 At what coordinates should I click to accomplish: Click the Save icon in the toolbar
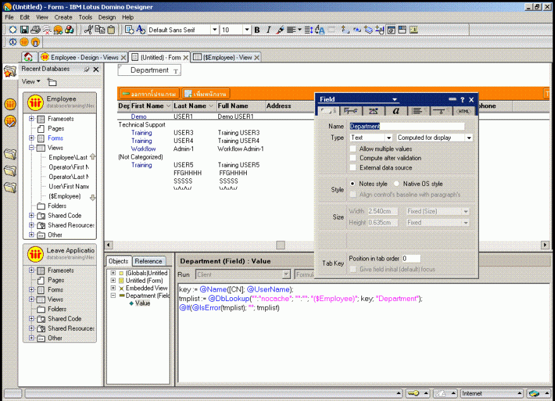pyautogui.click(x=24, y=30)
